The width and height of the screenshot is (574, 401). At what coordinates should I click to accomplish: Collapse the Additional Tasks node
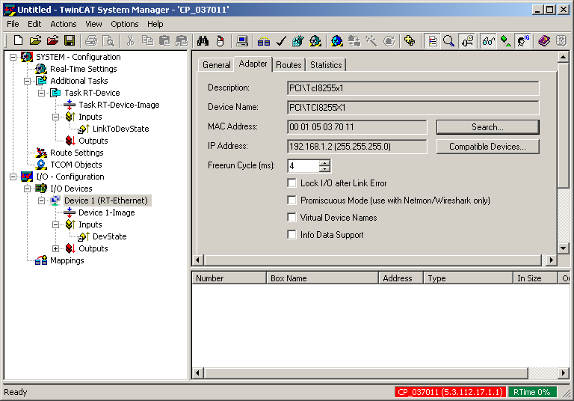pos(28,81)
